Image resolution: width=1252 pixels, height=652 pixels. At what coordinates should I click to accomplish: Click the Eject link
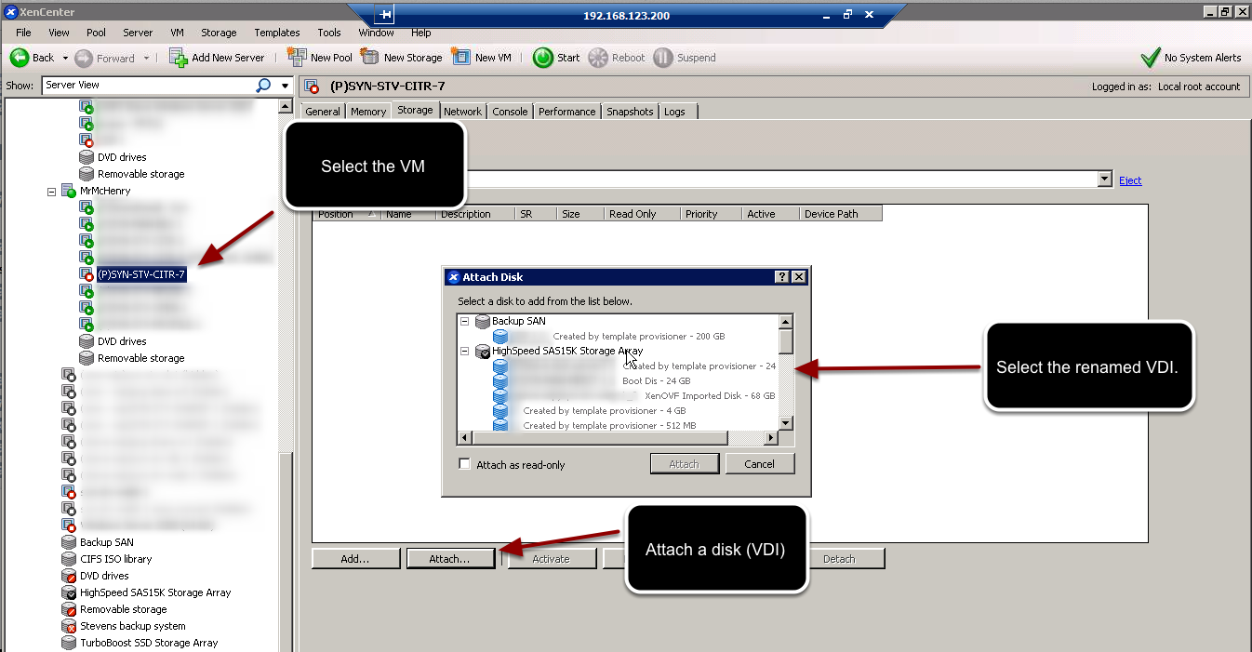pos(1130,180)
